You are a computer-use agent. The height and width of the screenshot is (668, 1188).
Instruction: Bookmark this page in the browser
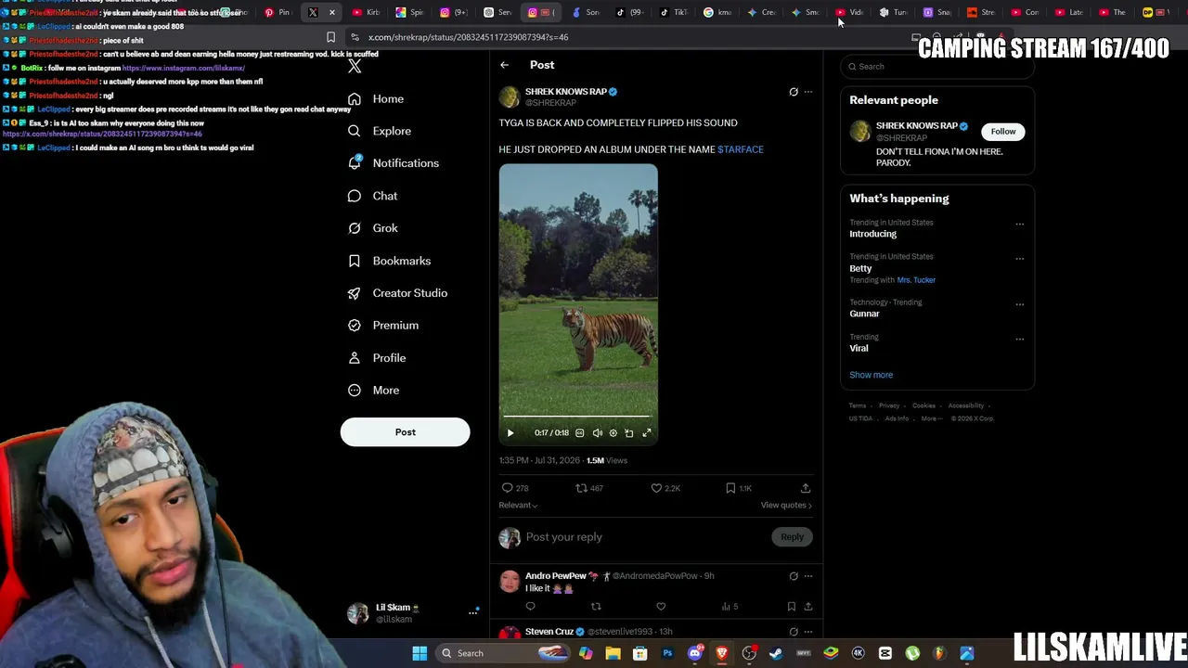tap(330, 38)
